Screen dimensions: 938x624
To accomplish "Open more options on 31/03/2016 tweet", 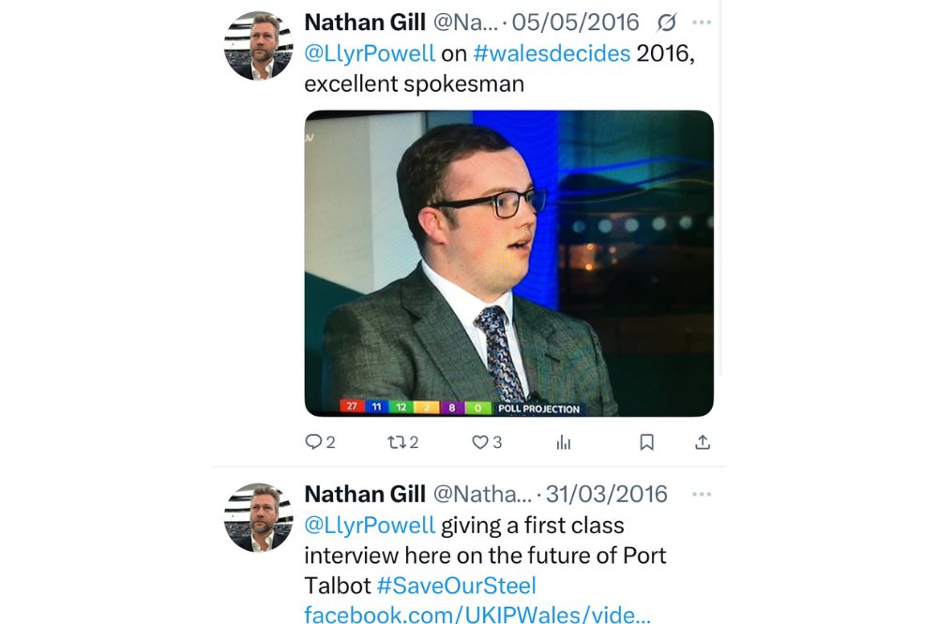I will click(701, 495).
